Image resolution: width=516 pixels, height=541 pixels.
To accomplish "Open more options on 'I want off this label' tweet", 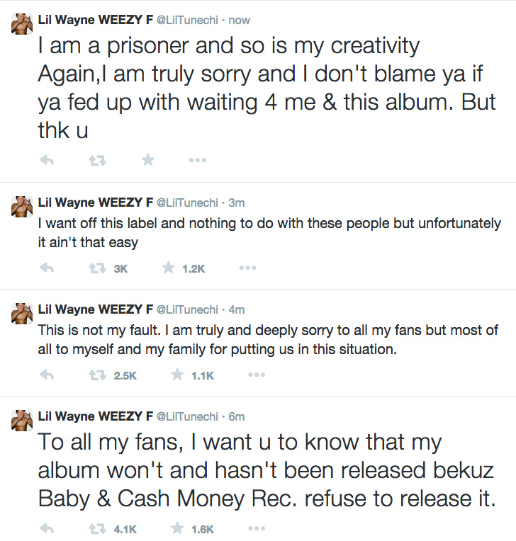I will pos(247,268).
